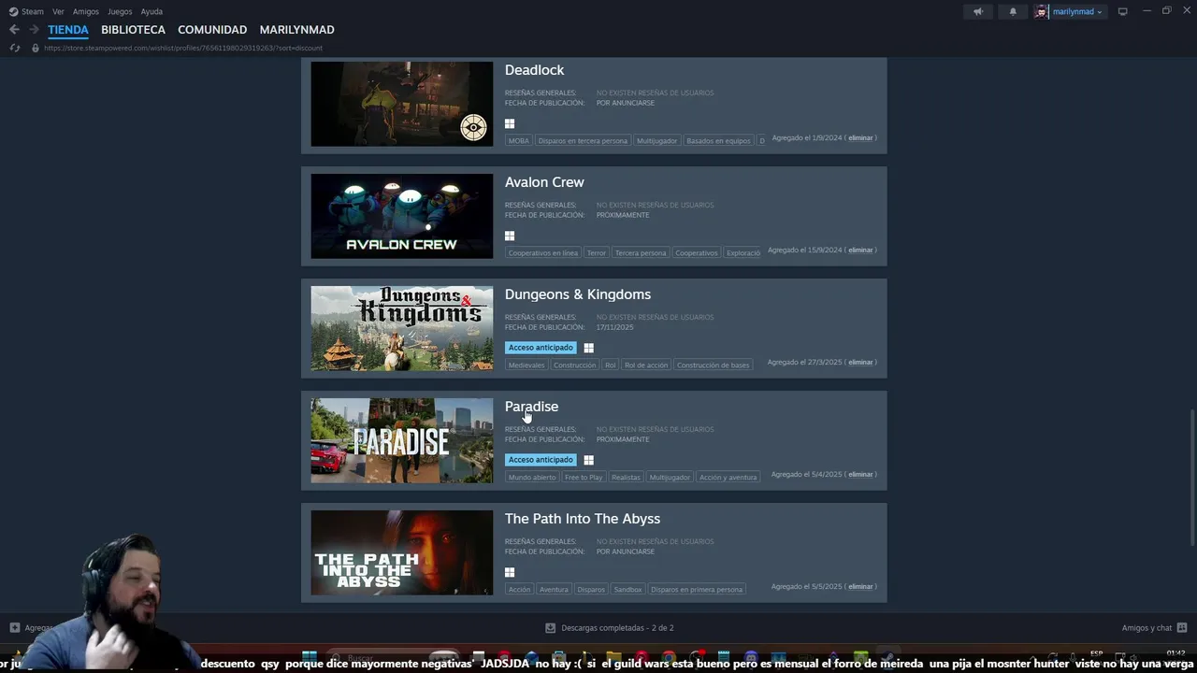The width and height of the screenshot is (1197, 673).
Task: Select Disparos en tercera persona tag
Action: click(x=583, y=141)
